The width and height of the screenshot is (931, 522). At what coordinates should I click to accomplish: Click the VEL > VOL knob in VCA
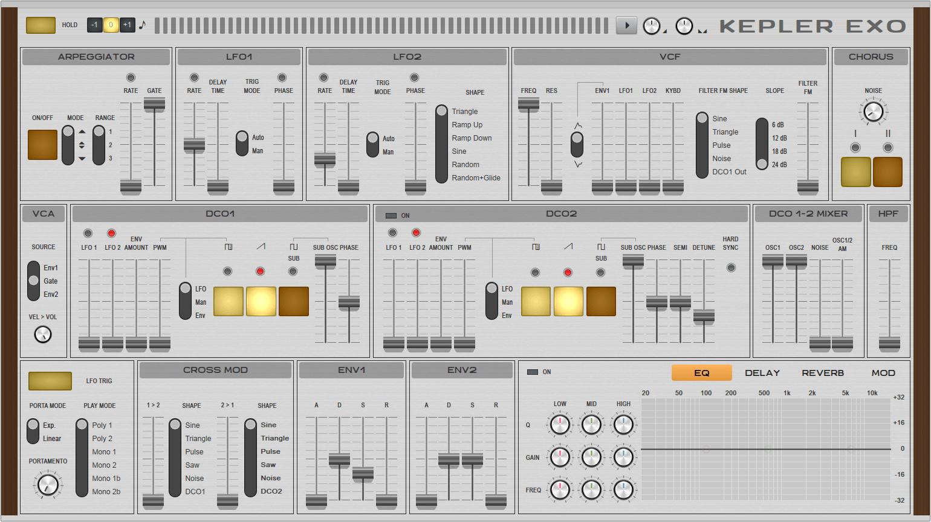point(42,335)
